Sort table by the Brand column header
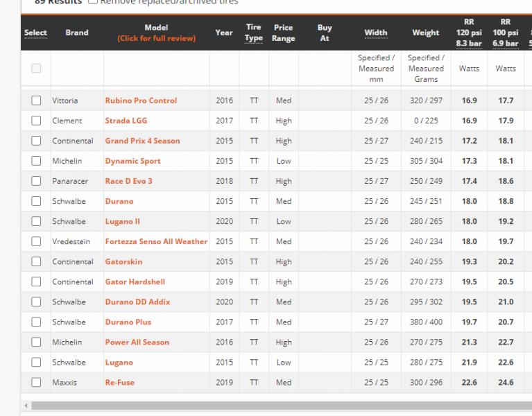This screenshot has height=416, width=532. (x=77, y=33)
